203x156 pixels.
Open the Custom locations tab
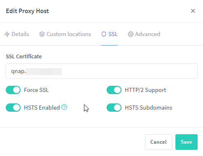tap(65, 34)
